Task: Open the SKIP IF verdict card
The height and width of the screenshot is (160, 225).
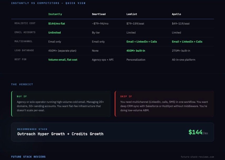Action: [163, 104]
